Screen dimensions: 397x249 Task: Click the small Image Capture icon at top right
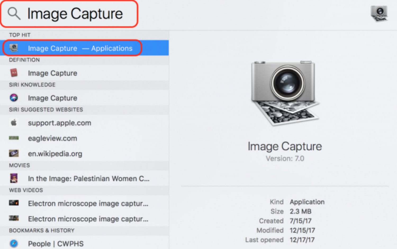pyautogui.click(x=379, y=14)
